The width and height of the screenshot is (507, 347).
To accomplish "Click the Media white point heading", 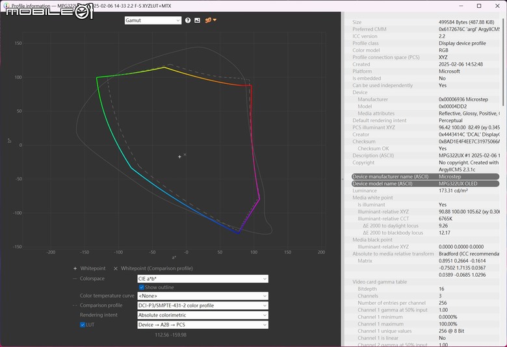I will [372, 198].
